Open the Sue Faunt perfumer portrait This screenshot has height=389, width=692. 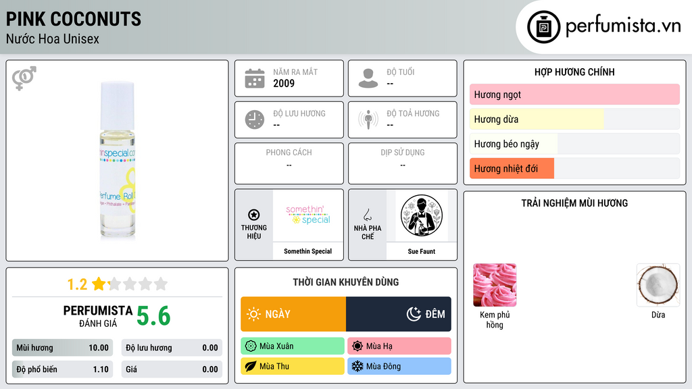pyautogui.click(x=422, y=215)
